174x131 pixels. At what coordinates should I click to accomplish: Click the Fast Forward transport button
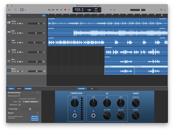53,10
